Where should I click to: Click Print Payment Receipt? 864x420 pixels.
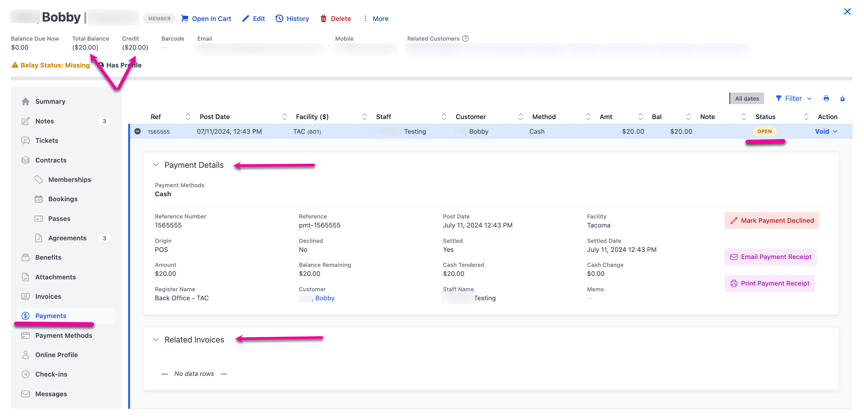point(769,283)
